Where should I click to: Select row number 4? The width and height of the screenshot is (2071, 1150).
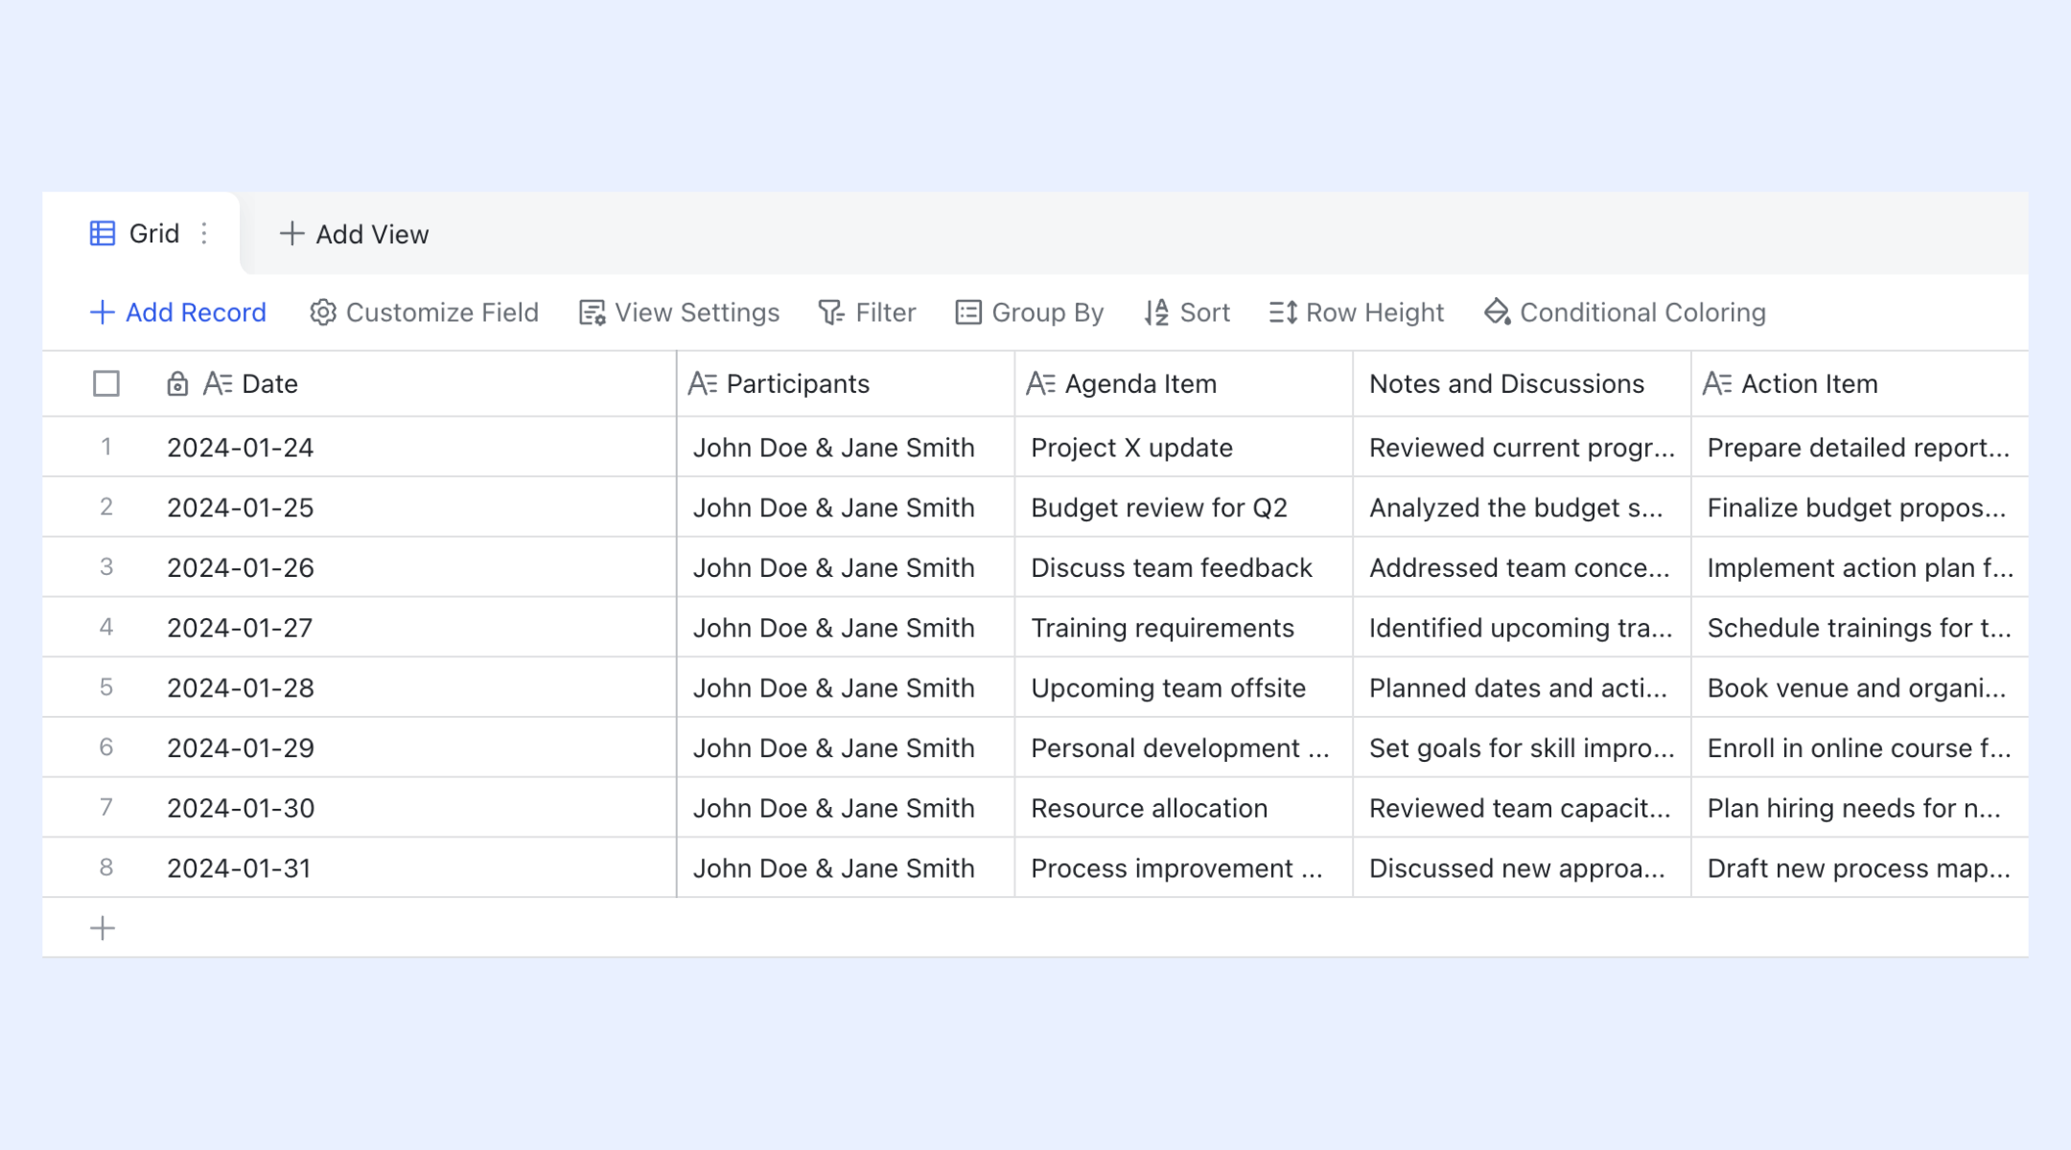106,628
